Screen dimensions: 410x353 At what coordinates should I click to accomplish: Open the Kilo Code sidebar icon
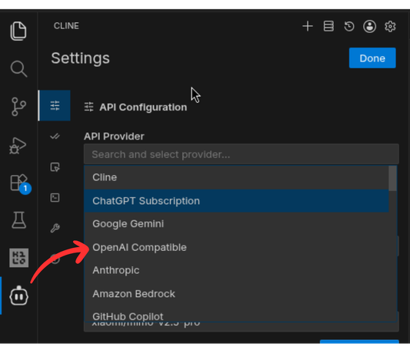(x=18, y=258)
